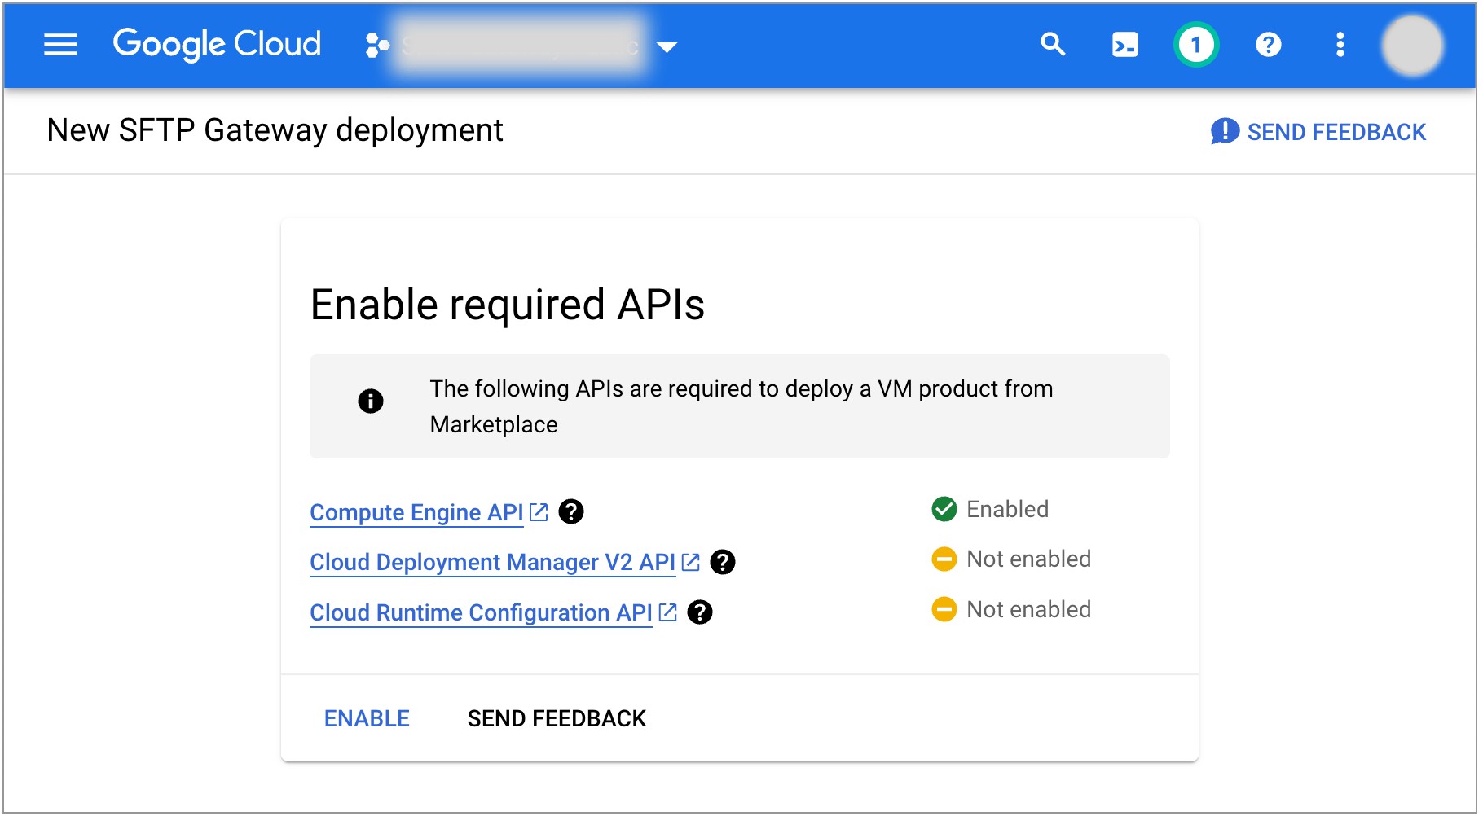
Task: Click 'Not enabled' text for Runtime Configuration
Action: tap(1028, 609)
